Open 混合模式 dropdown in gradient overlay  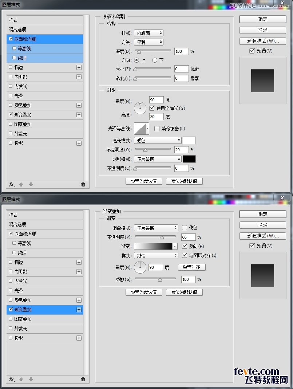click(156, 228)
